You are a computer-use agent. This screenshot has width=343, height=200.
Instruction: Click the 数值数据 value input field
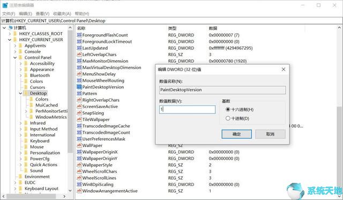[187, 110]
